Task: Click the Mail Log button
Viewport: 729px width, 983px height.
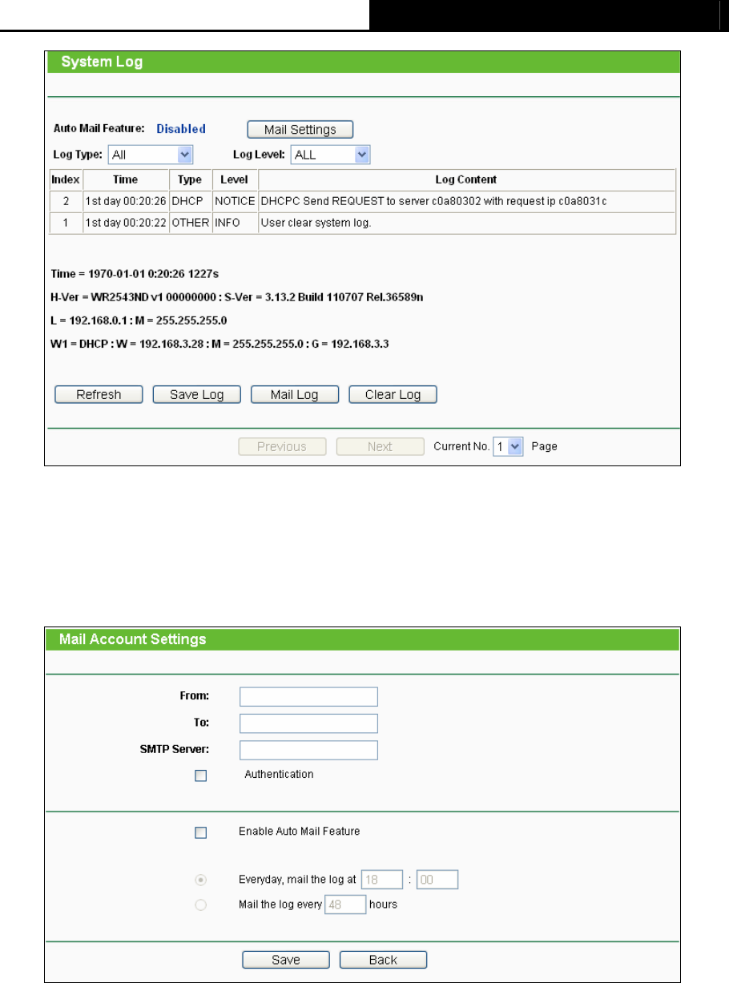Action: click(295, 394)
